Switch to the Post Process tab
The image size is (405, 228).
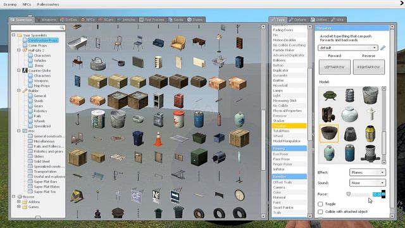pyautogui.click(x=152, y=20)
